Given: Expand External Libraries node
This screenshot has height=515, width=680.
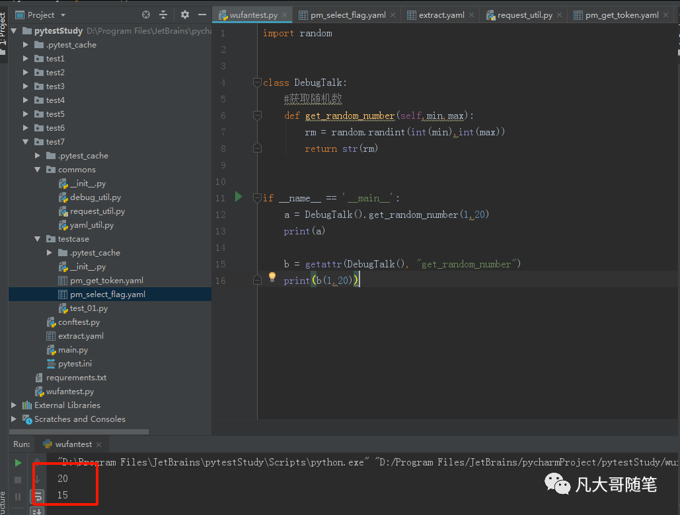Looking at the screenshot, I should coord(14,405).
